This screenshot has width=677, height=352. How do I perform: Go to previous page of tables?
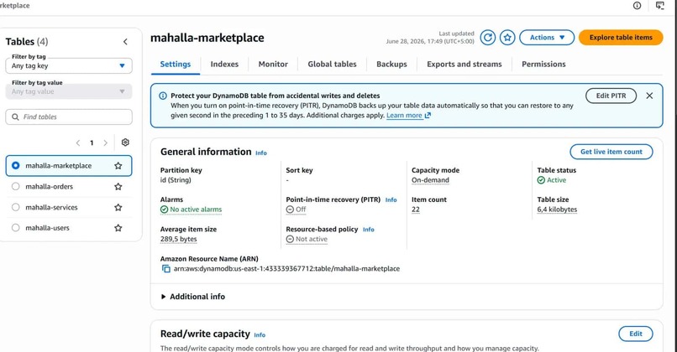point(78,142)
